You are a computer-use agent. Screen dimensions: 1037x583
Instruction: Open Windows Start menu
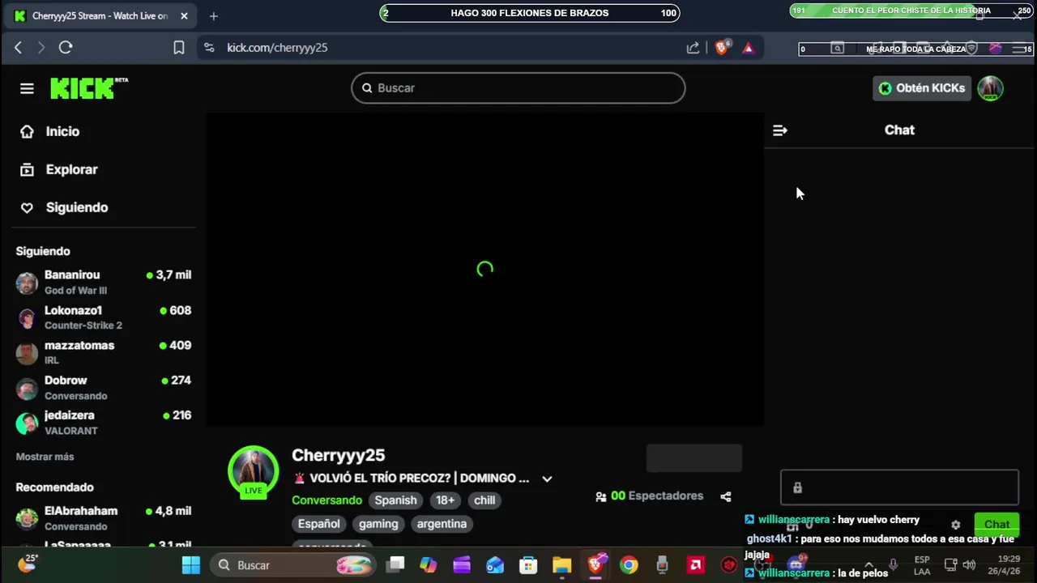(x=191, y=565)
